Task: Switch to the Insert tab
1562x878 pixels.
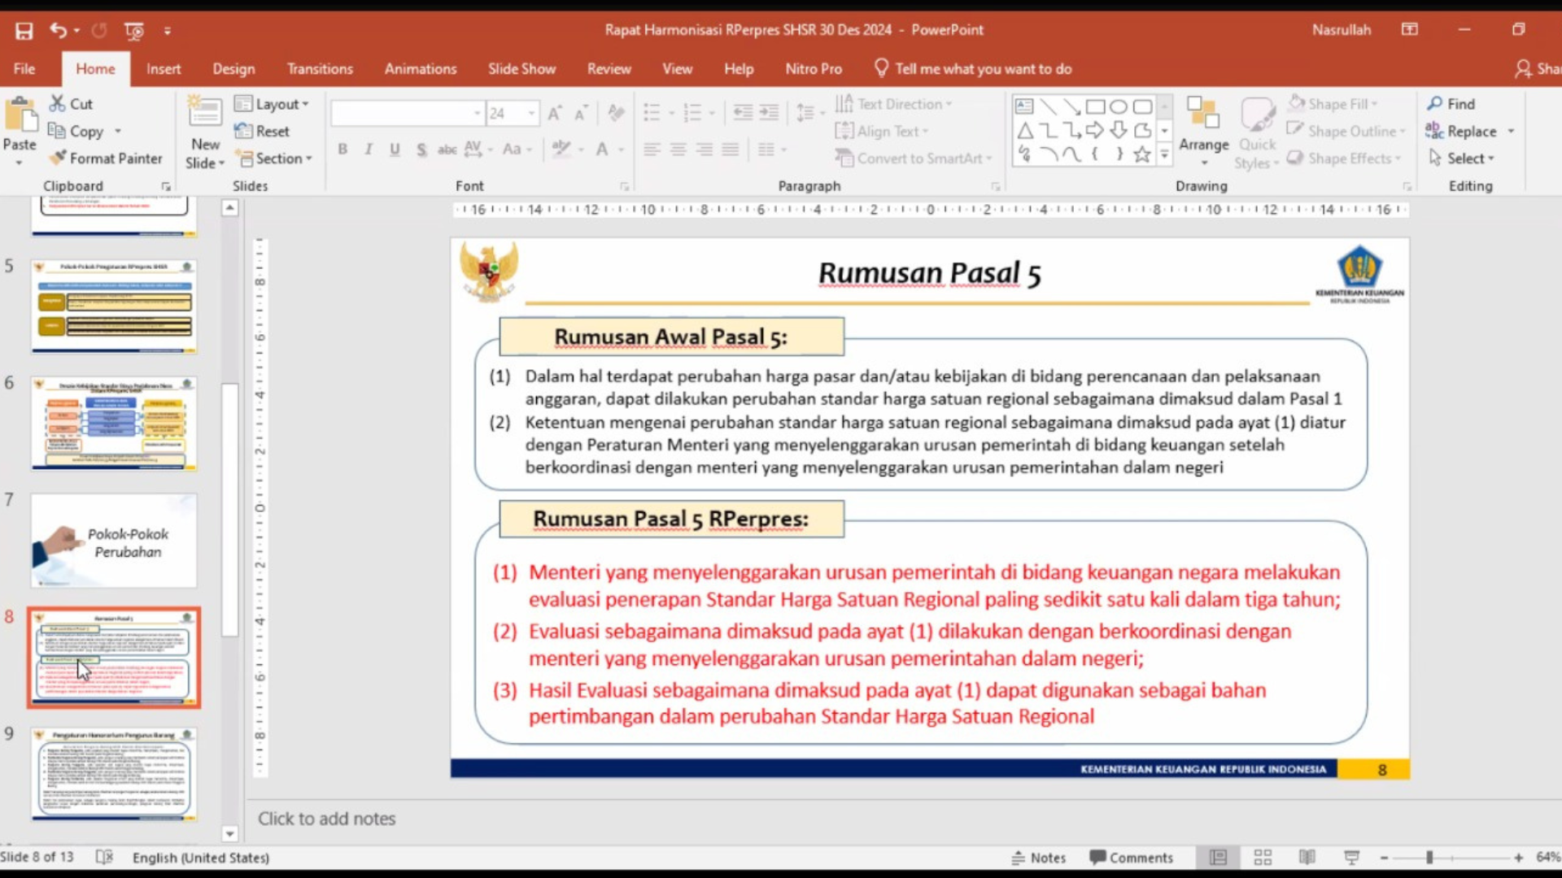Action: (x=164, y=69)
